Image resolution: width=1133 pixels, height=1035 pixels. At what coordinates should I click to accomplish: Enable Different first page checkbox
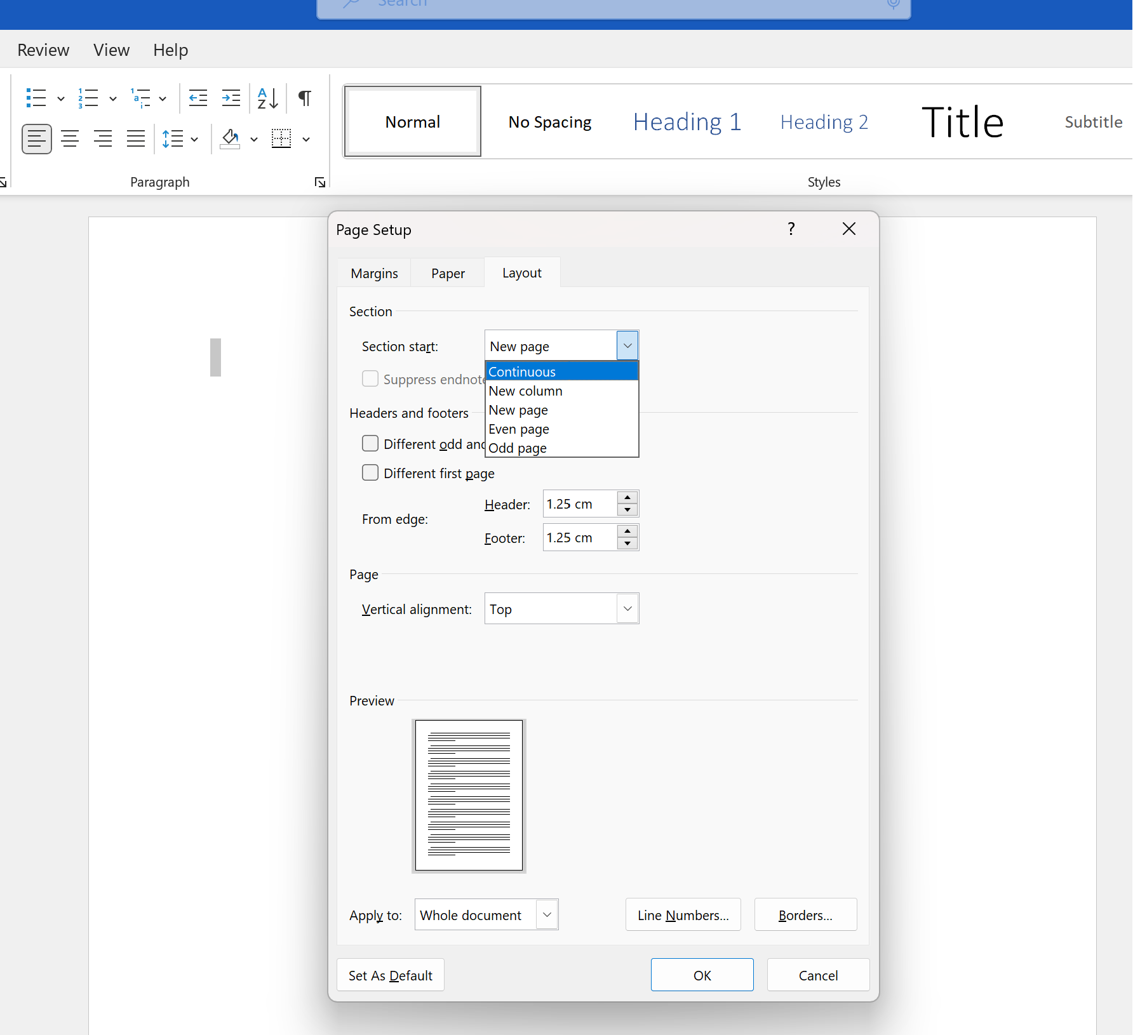click(x=370, y=473)
